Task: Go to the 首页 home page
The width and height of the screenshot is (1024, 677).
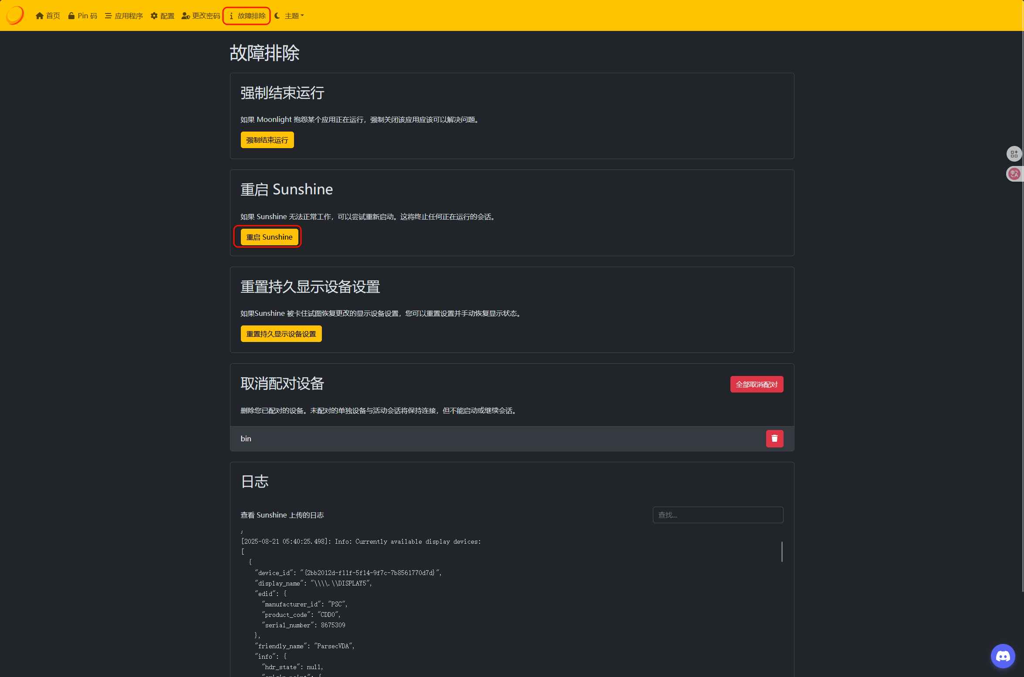Action: 48,16
